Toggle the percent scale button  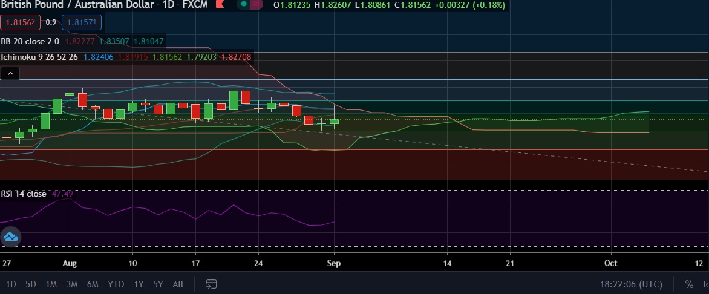(x=688, y=284)
